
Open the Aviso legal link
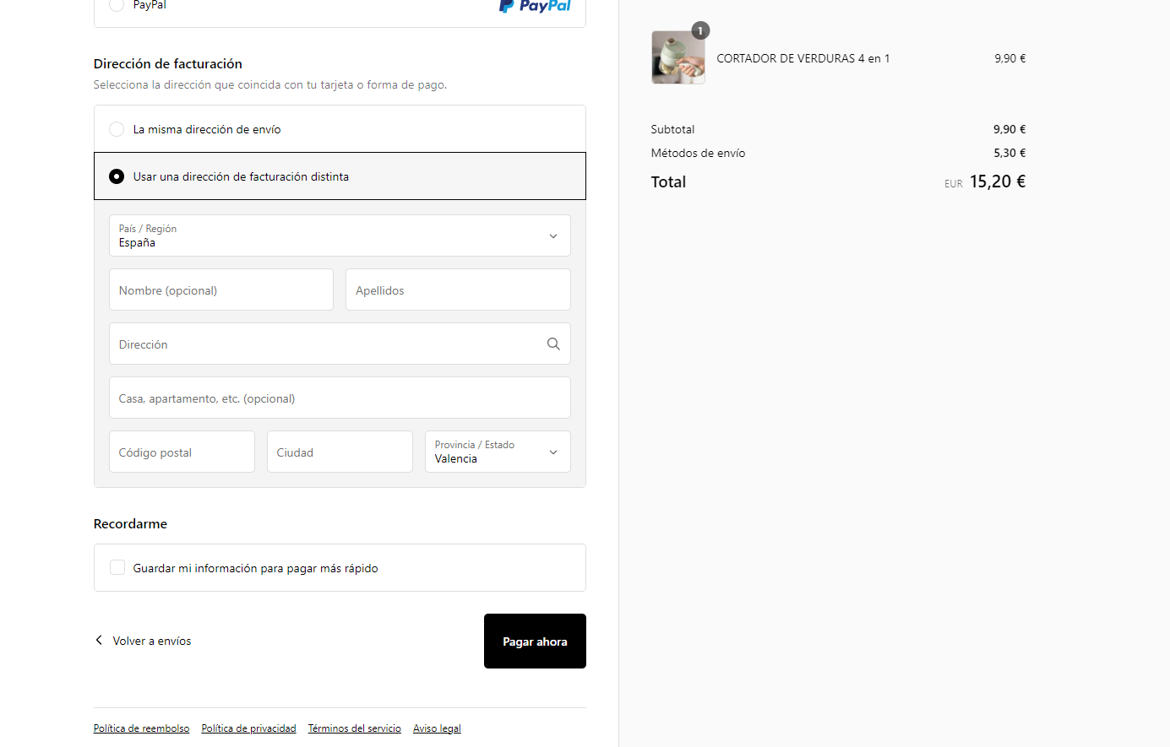[437, 728]
